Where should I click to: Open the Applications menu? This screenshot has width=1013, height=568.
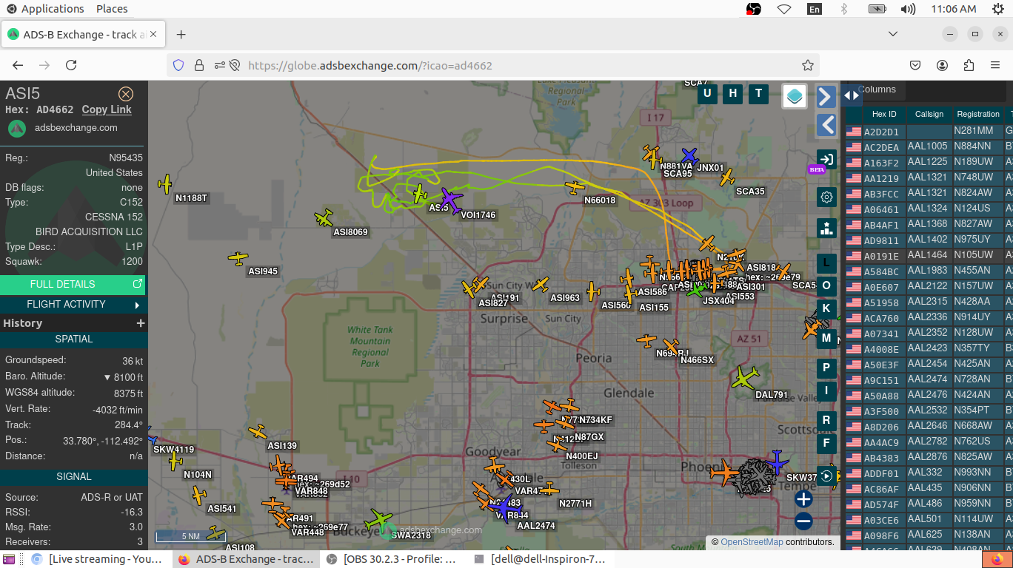(45, 9)
